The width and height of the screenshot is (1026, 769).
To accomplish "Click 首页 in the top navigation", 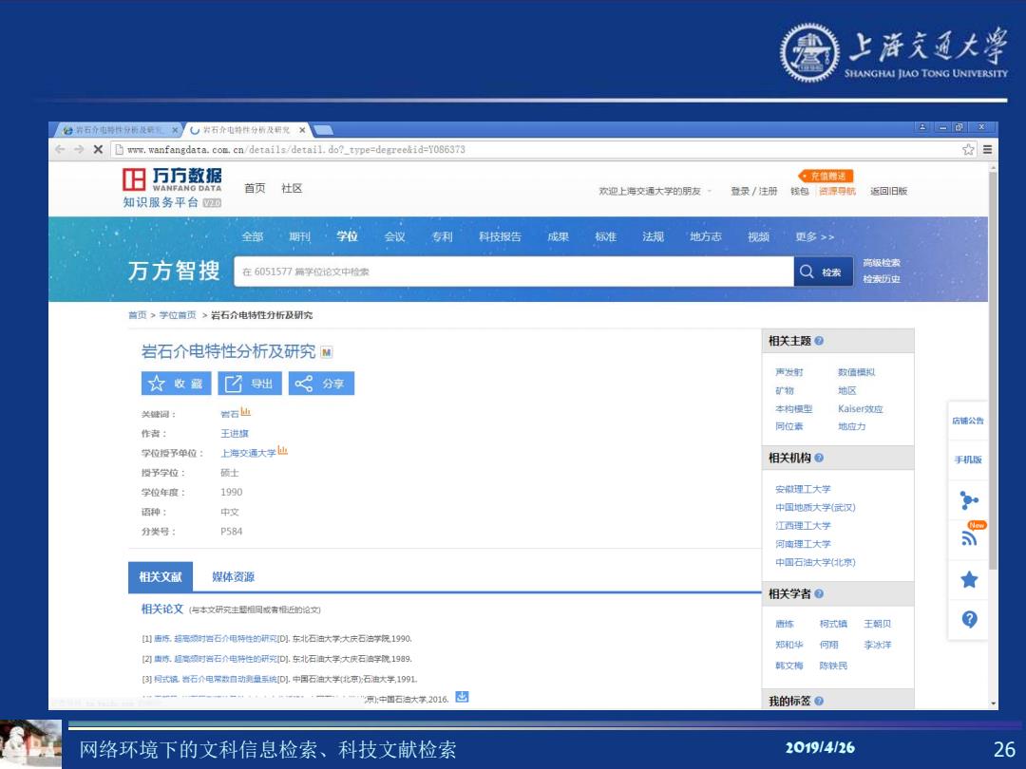I will coord(255,188).
